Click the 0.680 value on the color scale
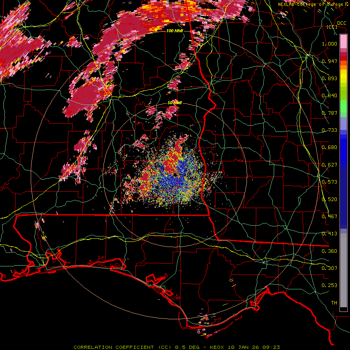The width and height of the screenshot is (350, 350). point(329,147)
